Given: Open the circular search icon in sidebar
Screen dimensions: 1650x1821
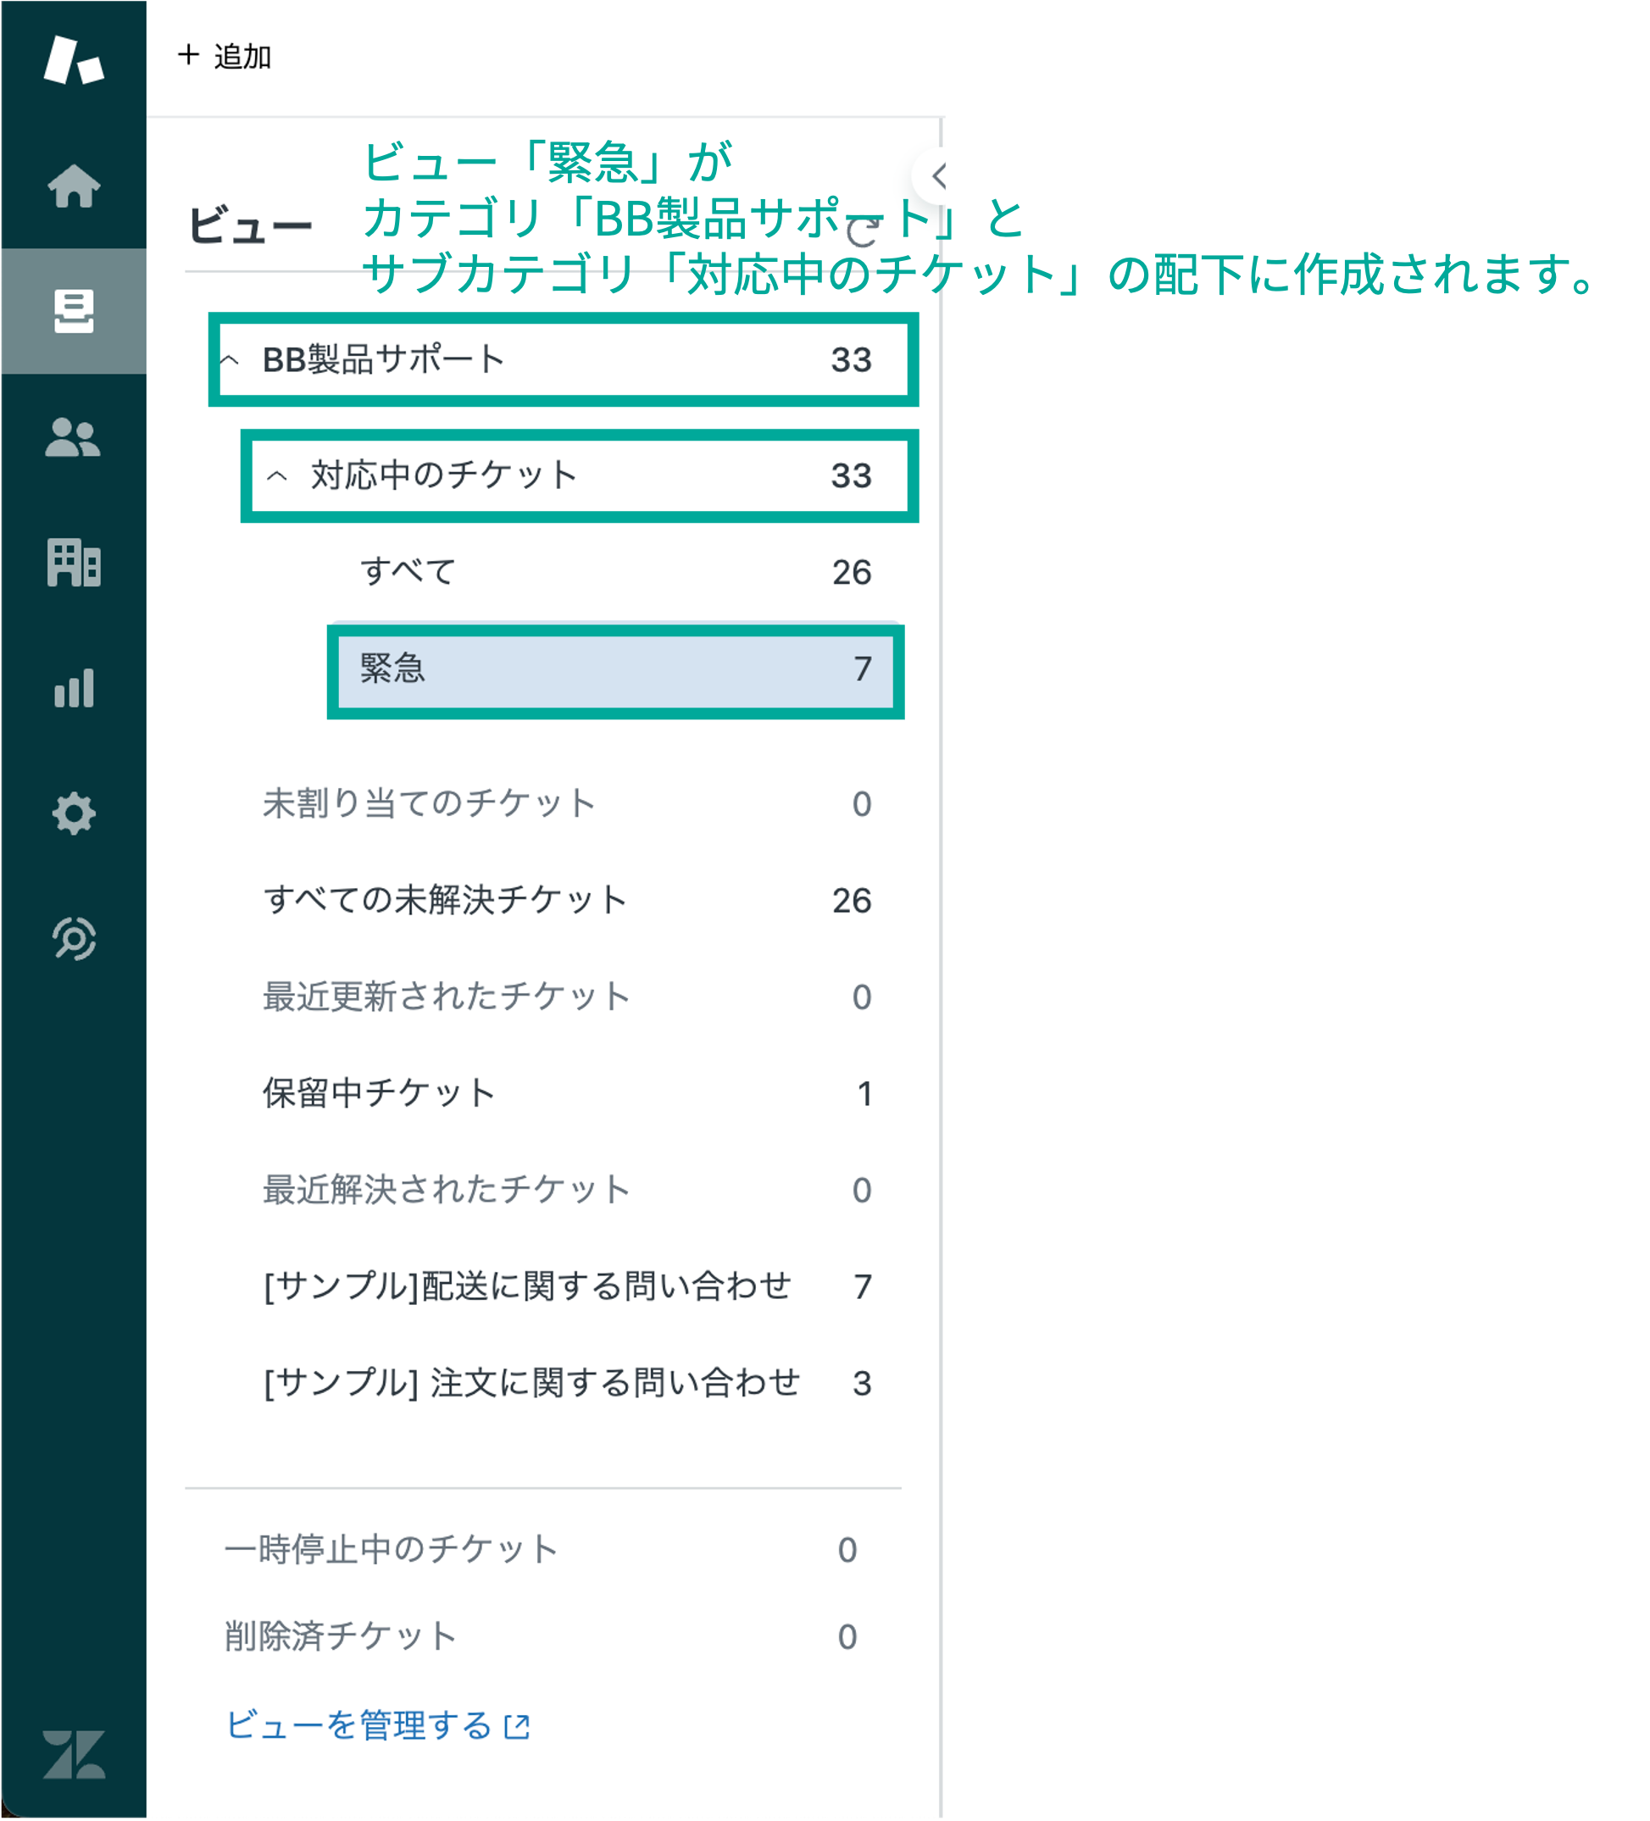Looking at the screenshot, I should click(x=73, y=940).
